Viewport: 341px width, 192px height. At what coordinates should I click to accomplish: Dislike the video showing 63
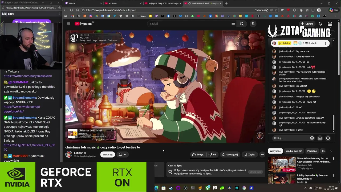[x=212, y=154]
